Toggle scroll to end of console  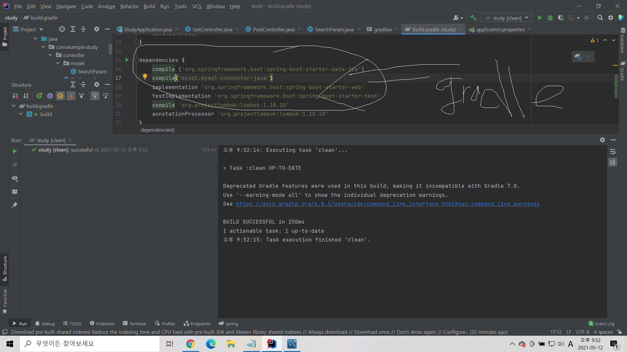(x=613, y=162)
